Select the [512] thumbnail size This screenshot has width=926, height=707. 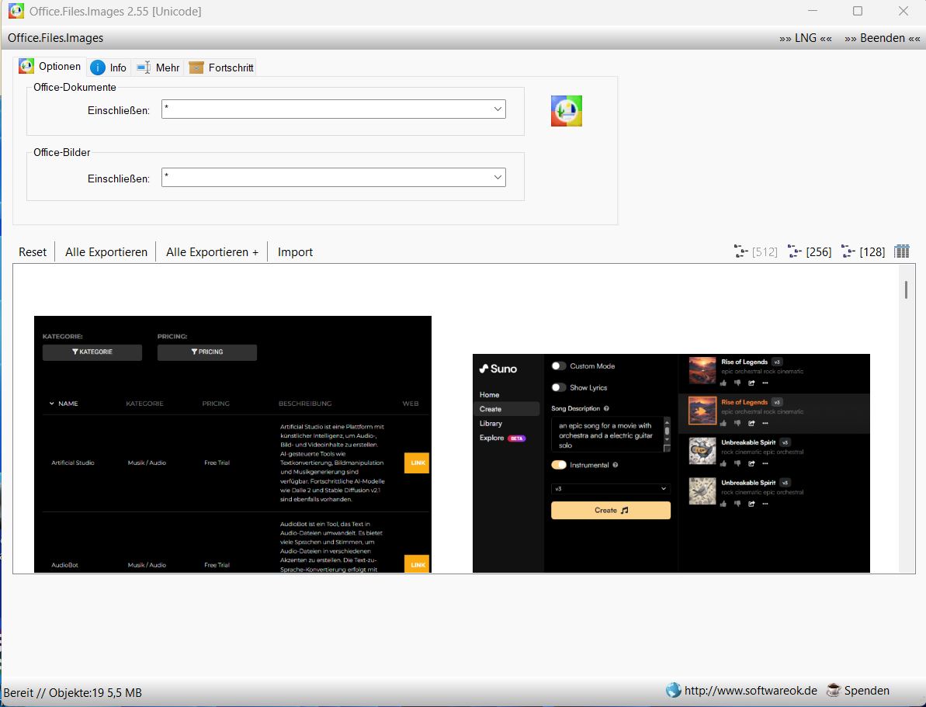[x=756, y=251]
